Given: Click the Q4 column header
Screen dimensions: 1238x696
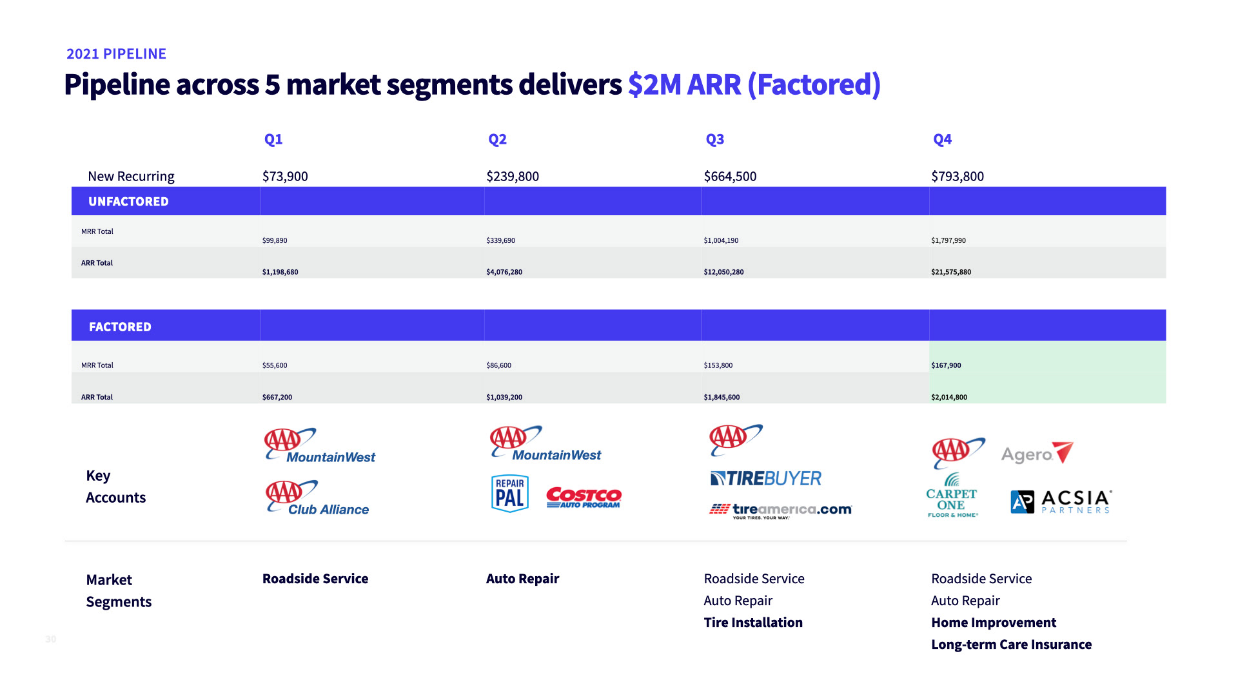Looking at the screenshot, I should (942, 139).
